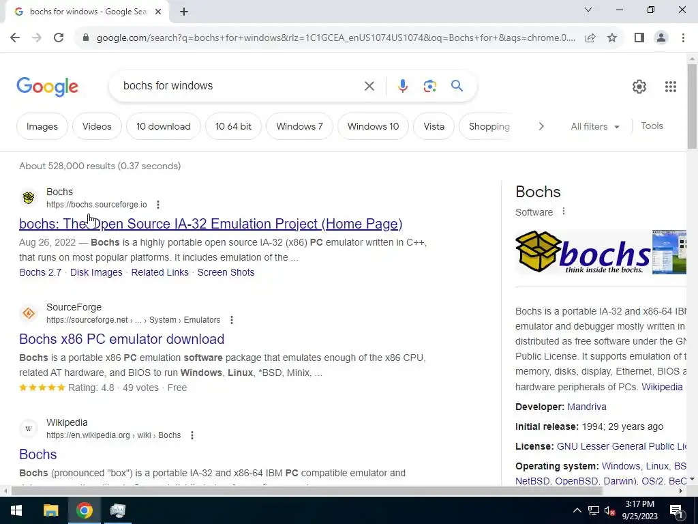Open the pinned monitor app on taskbar

(x=117, y=510)
